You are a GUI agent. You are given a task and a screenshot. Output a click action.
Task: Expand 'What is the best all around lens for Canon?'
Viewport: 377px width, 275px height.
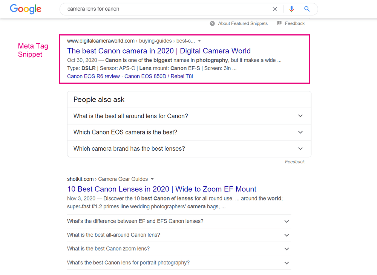coord(189,116)
